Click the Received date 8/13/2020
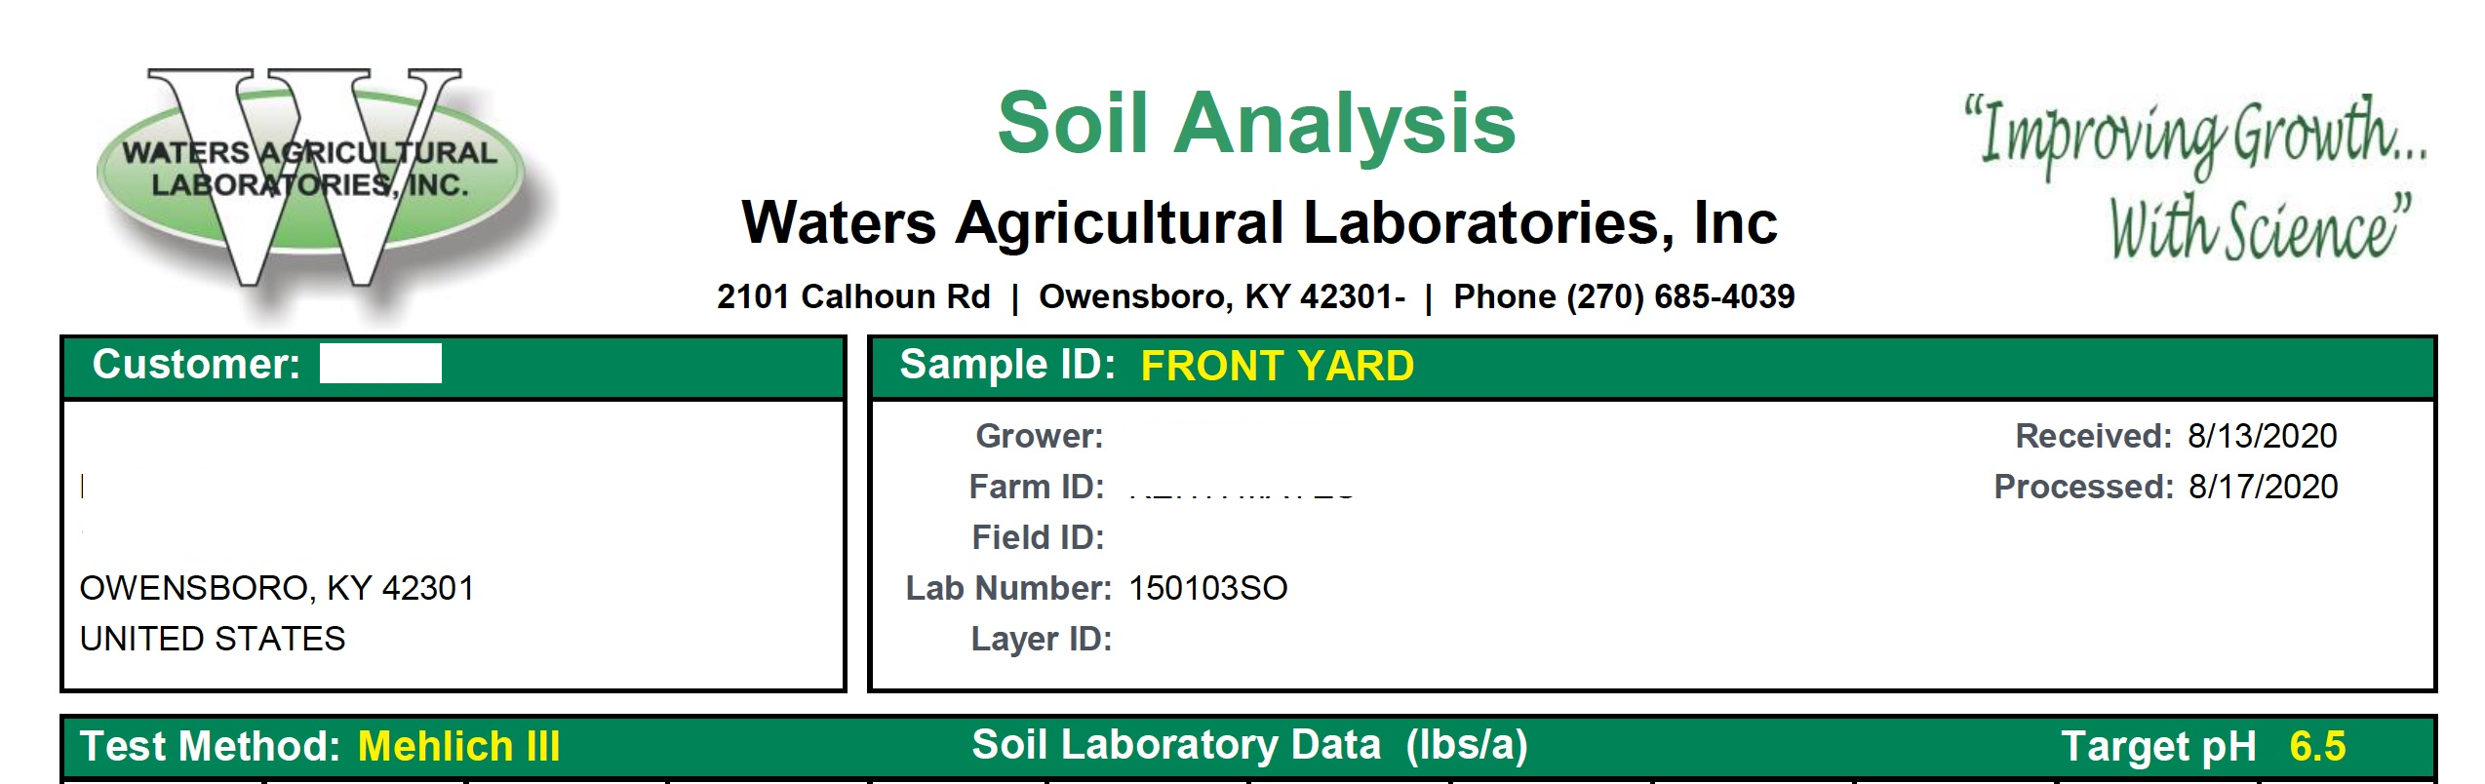The height and width of the screenshot is (784, 2485). (x=2262, y=436)
